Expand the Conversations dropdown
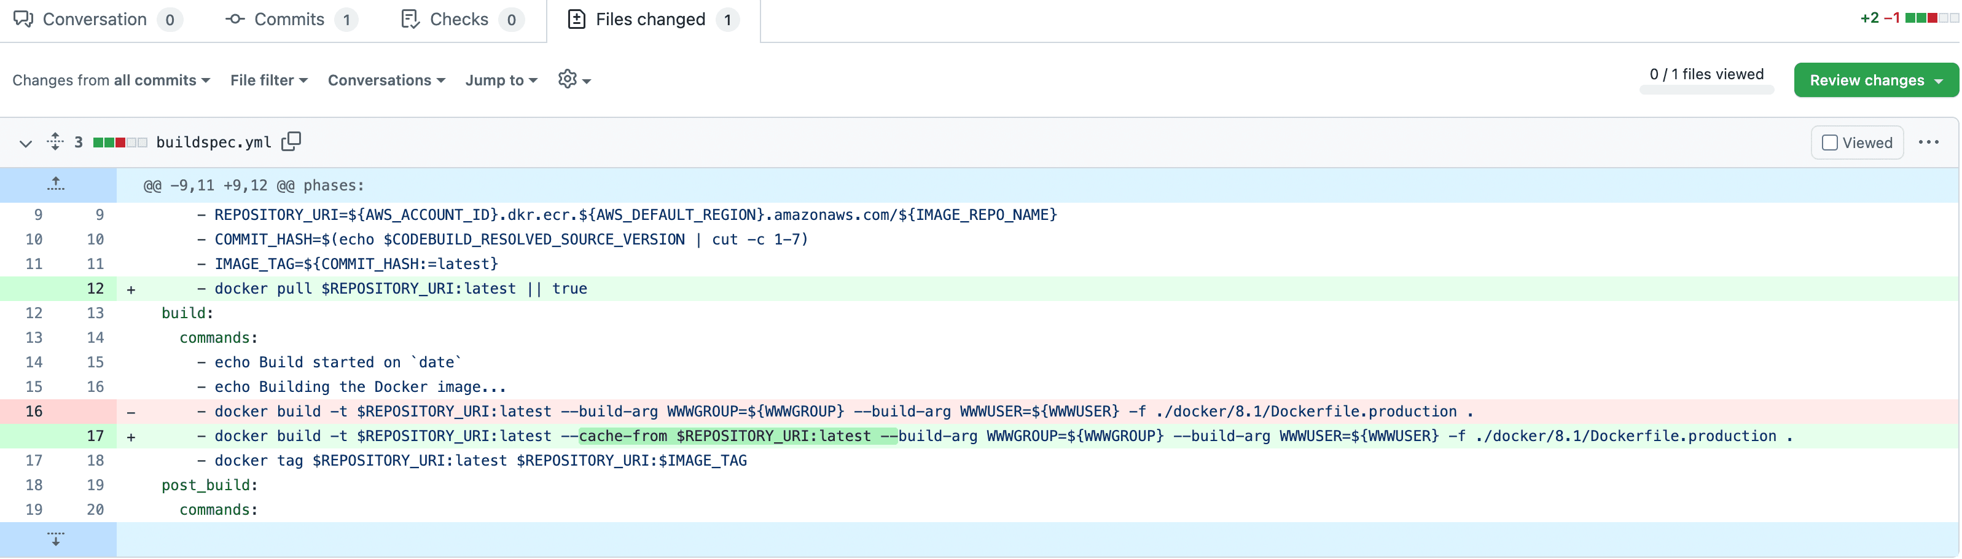 tap(385, 80)
